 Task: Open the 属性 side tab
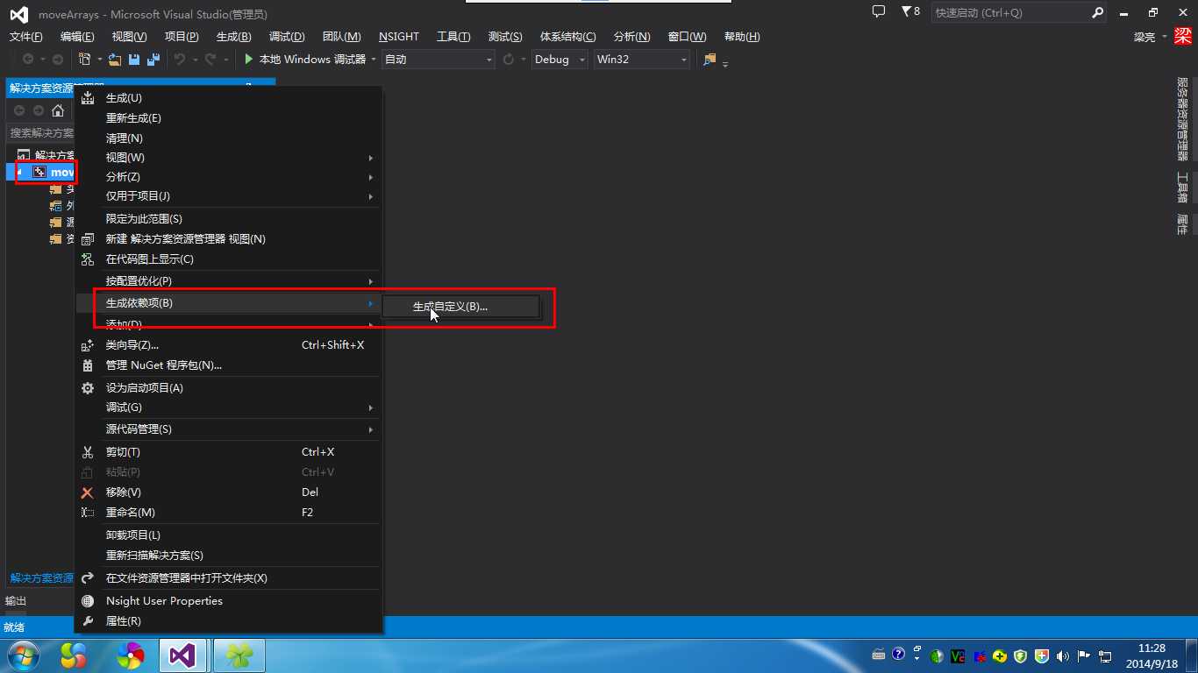1182,225
